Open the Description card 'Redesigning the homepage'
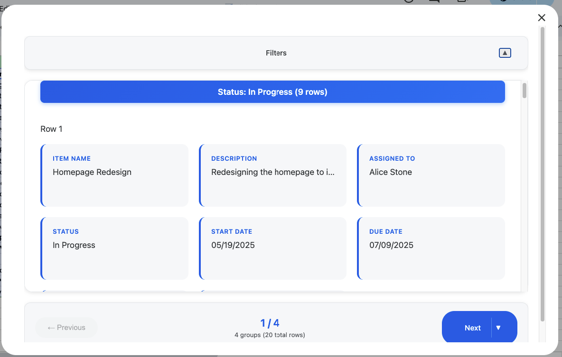The width and height of the screenshot is (562, 357). [273, 175]
